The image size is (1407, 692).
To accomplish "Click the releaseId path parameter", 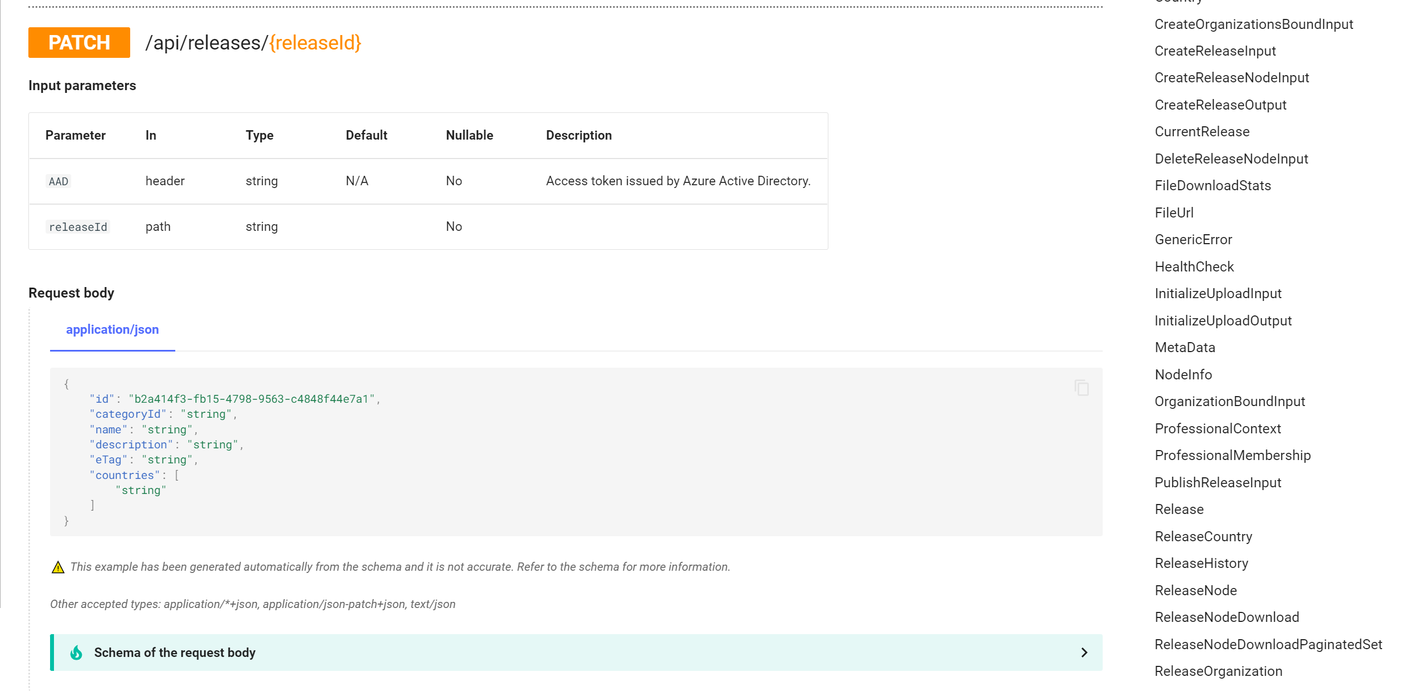I will point(77,226).
